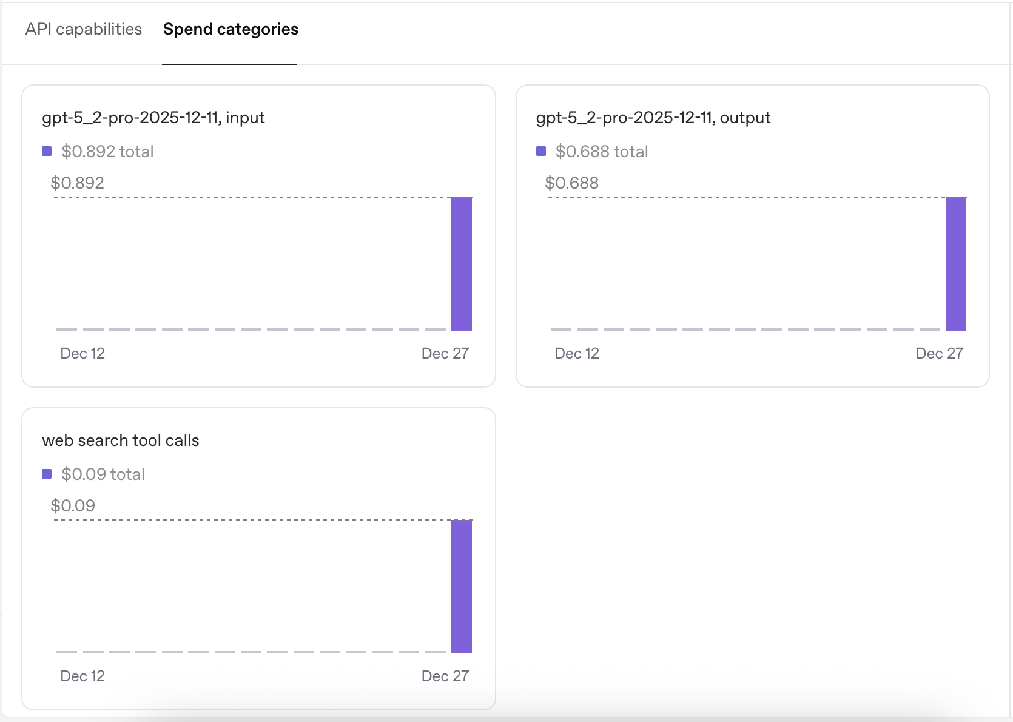
Task: Switch to the API capabilities tab
Action: coord(84,29)
